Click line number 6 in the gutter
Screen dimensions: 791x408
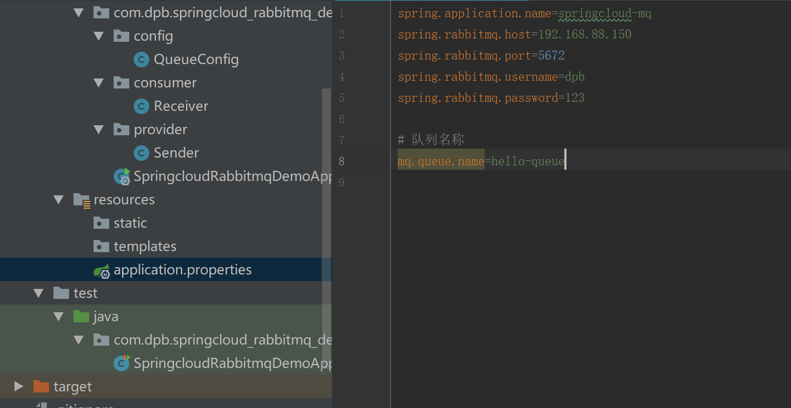341,119
